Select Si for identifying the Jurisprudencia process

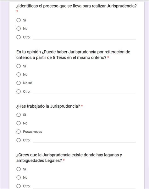[x=19, y=20]
